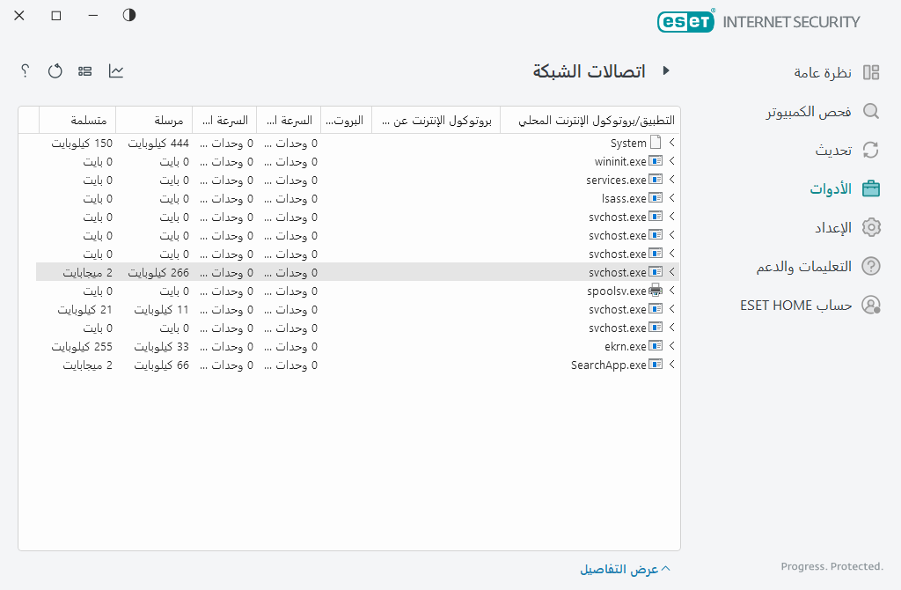901x590 pixels.
Task: Open التعليمات والدعم help section
Action: coord(870,266)
